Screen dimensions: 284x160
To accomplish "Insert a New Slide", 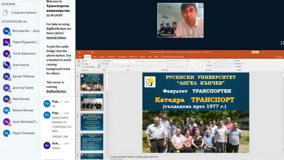I will tap(99, 64).
